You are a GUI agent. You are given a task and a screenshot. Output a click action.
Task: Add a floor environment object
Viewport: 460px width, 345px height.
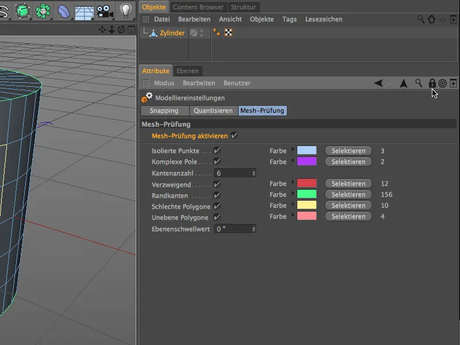click(84, 11)
